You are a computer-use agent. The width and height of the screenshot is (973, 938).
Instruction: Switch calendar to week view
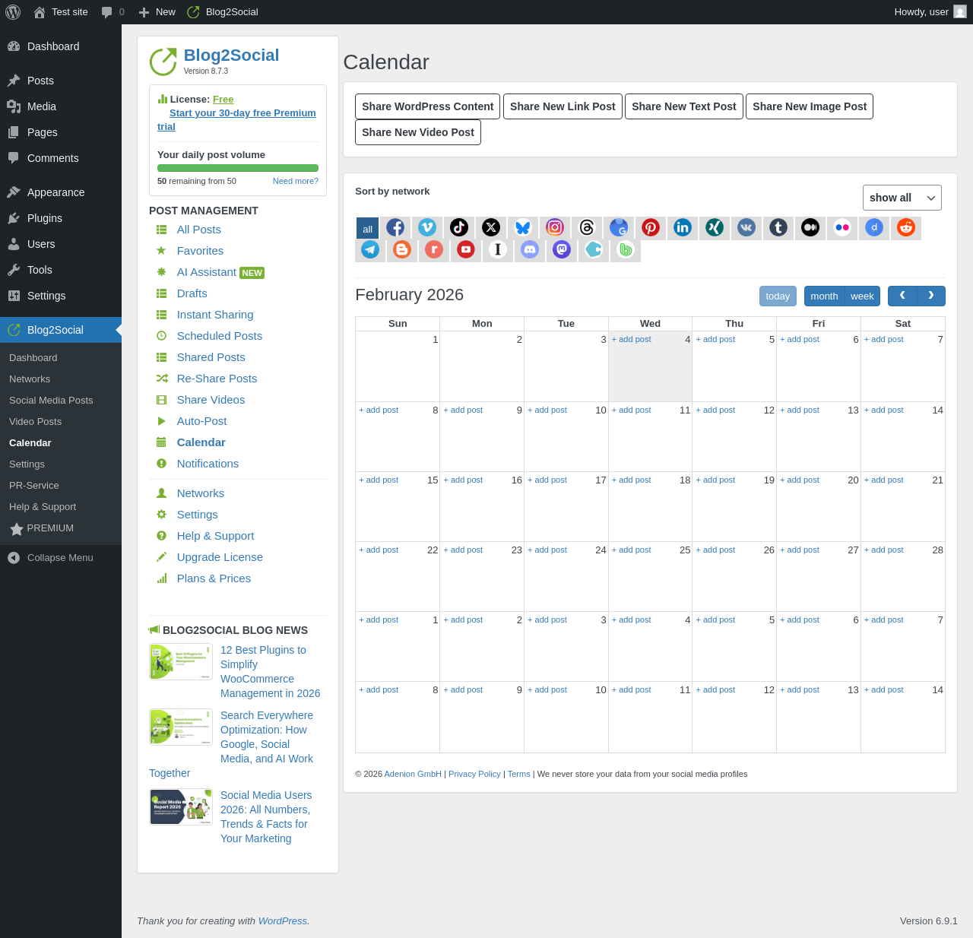862,296
